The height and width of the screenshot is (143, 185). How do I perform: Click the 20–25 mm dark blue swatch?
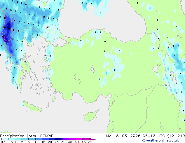(52, 139)
